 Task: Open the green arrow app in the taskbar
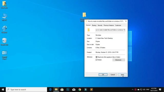pos(86,89)
